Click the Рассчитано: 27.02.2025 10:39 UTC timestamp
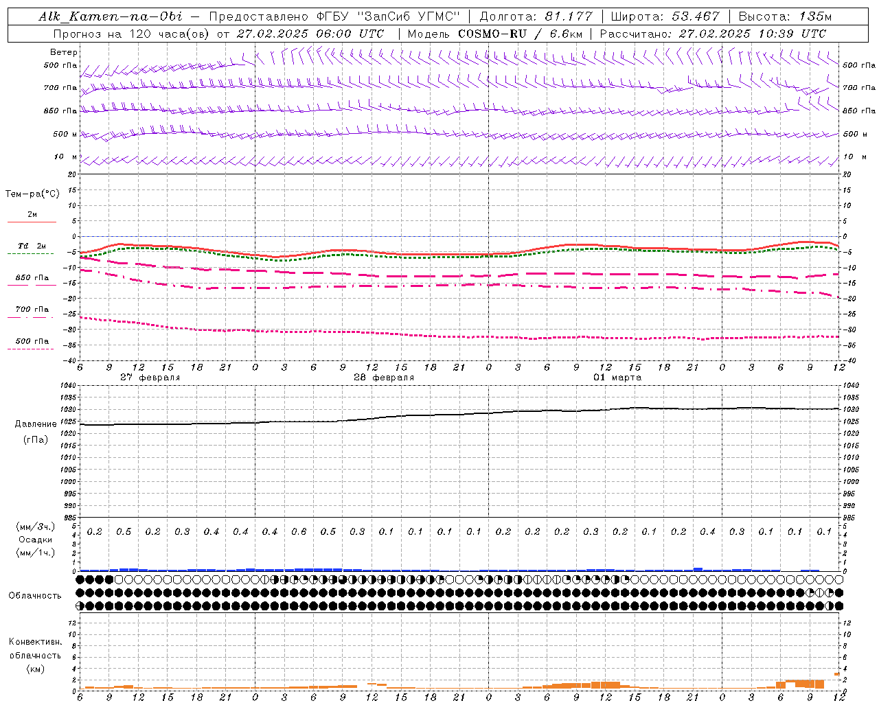This screenshot has height=703, width=879. 713,34
